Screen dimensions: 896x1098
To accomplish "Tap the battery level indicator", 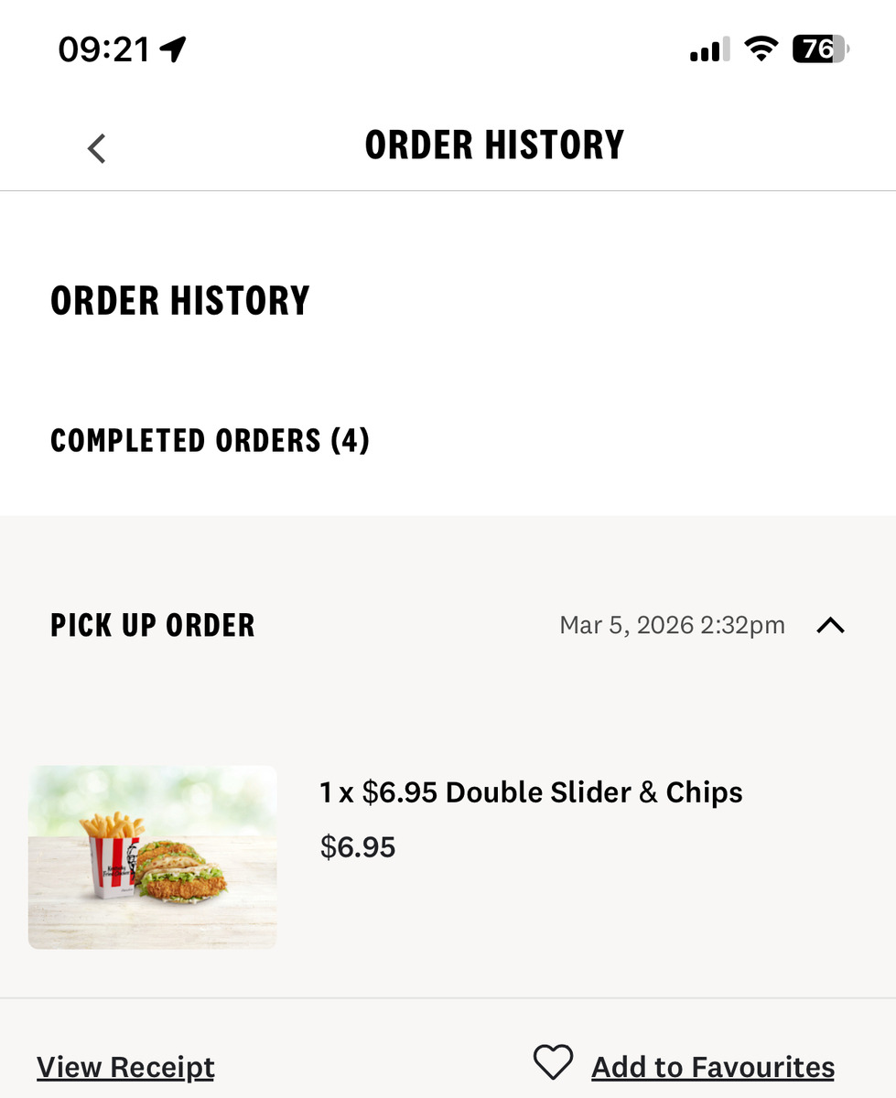I will [820, 48].
